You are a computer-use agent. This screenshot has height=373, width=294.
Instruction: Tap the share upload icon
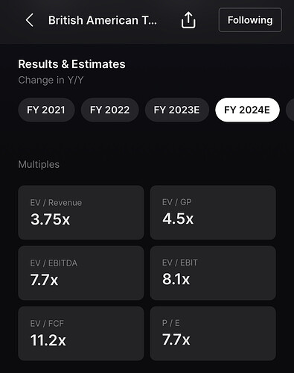click(188, 20)
